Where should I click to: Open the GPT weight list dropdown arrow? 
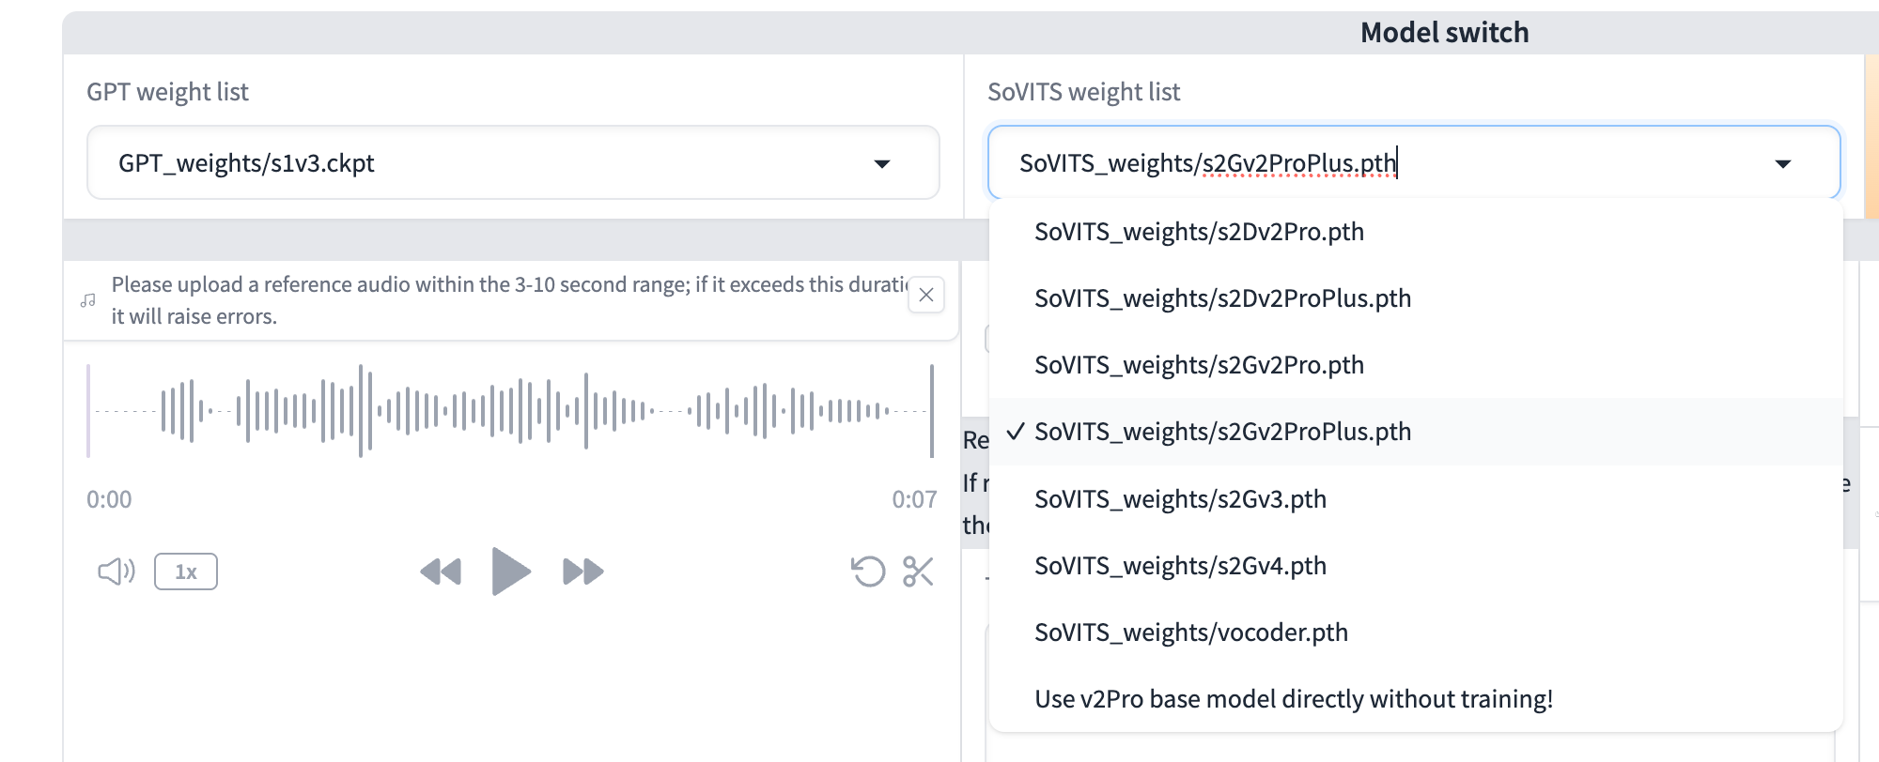point(881,163)
